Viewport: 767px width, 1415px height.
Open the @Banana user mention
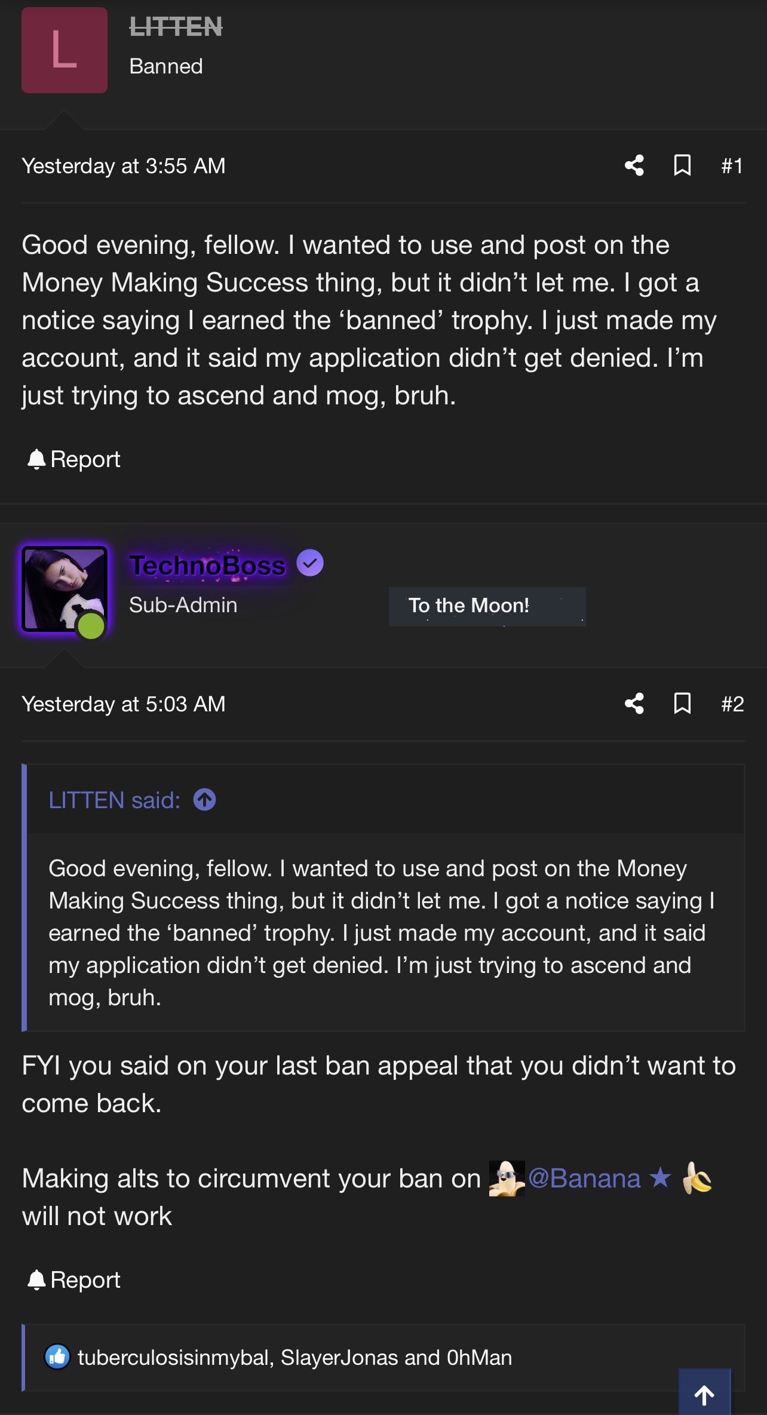tap(584, 1178)
